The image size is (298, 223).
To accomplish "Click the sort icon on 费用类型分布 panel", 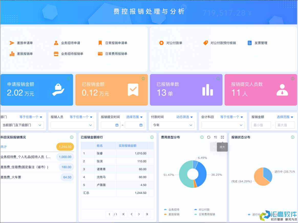I will (215, 137).
